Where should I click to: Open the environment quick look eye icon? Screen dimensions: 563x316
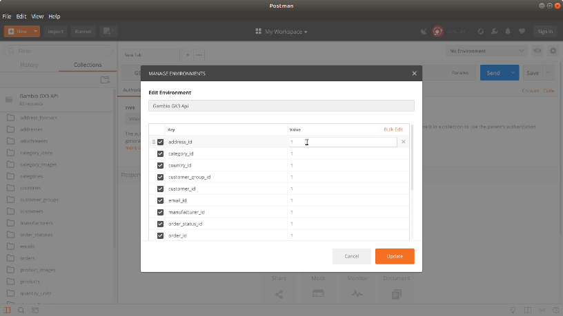[537, 51]
